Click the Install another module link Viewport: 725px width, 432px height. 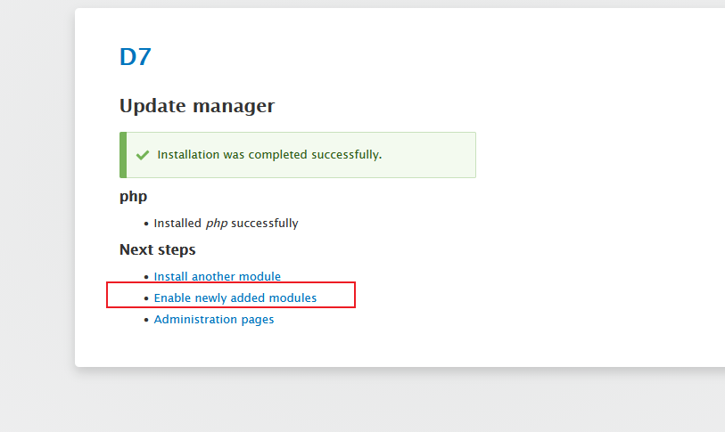coord(217,276)
